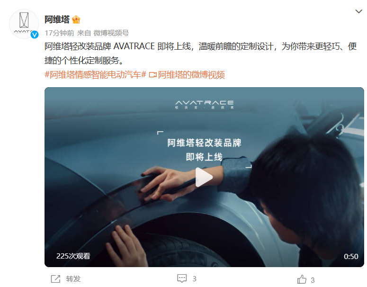The height and width of the screenshot is (287, 367).
Task: Expand the post options chevron
Action: [358, 11]
